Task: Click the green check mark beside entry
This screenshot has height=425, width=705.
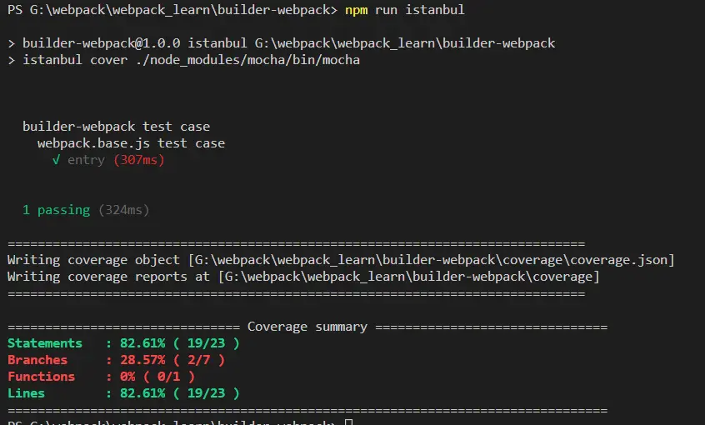Action: click(56, 160)
